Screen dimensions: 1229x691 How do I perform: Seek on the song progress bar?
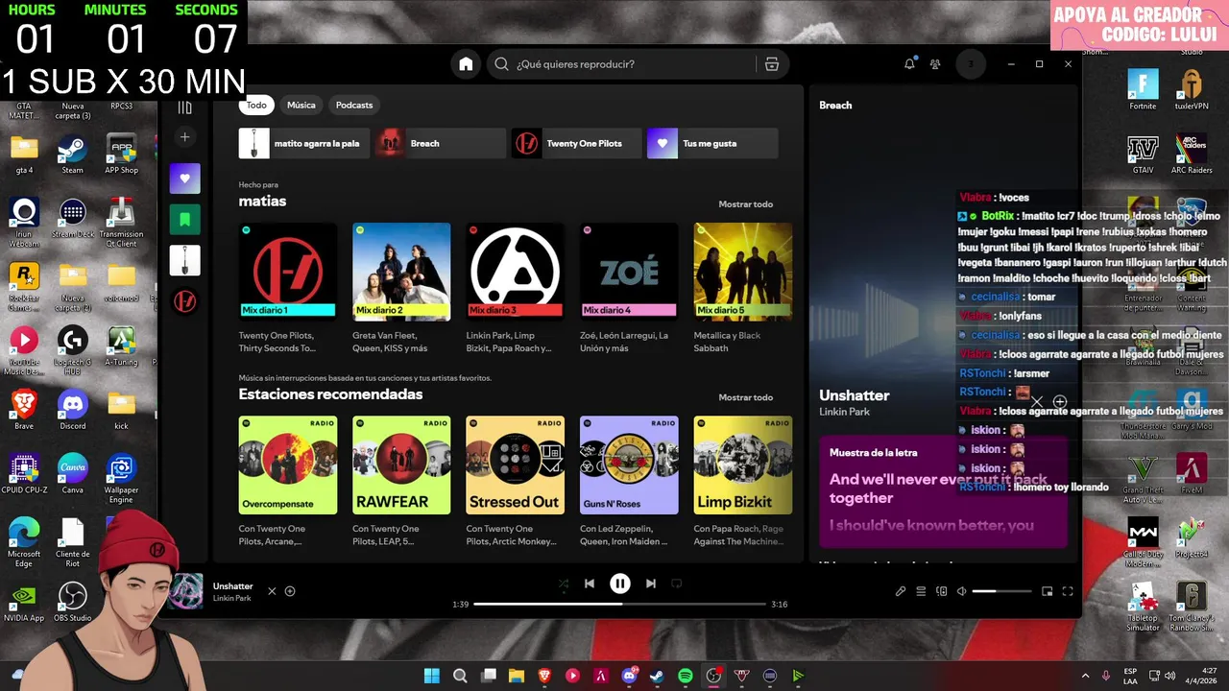pos(619,605)
